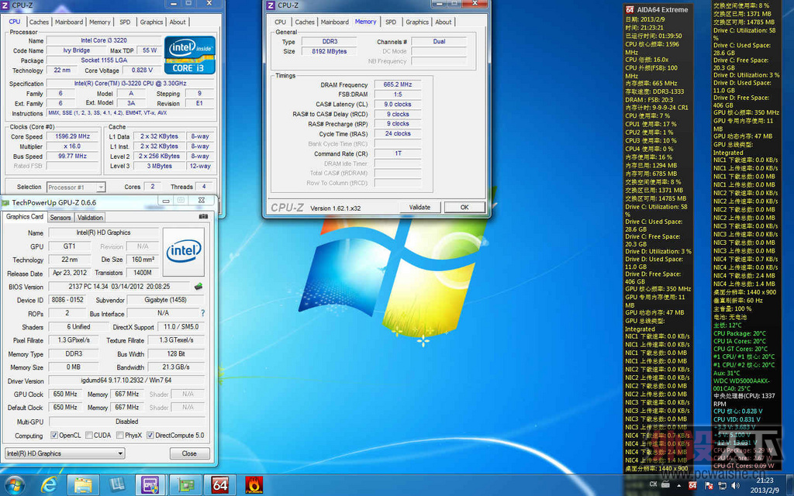Open About tab in left CPU-Z window
The image size is (794, 496).
(178, 22)
